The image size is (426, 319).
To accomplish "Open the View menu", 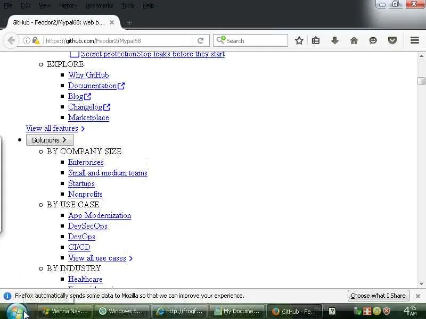I will pyautogui.click(x=45, y=5).
